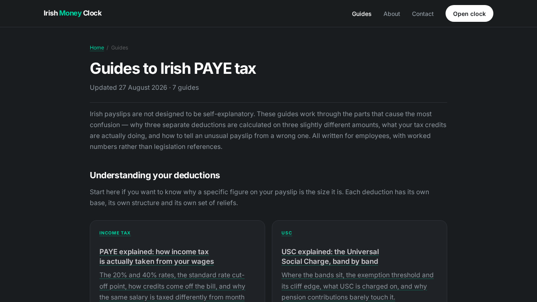Click the USC guide description about bands
Screen dimensions: 537x302
pos(357,286)
